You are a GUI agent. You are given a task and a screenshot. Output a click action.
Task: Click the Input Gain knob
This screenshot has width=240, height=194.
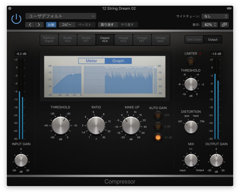pos(21,161)
